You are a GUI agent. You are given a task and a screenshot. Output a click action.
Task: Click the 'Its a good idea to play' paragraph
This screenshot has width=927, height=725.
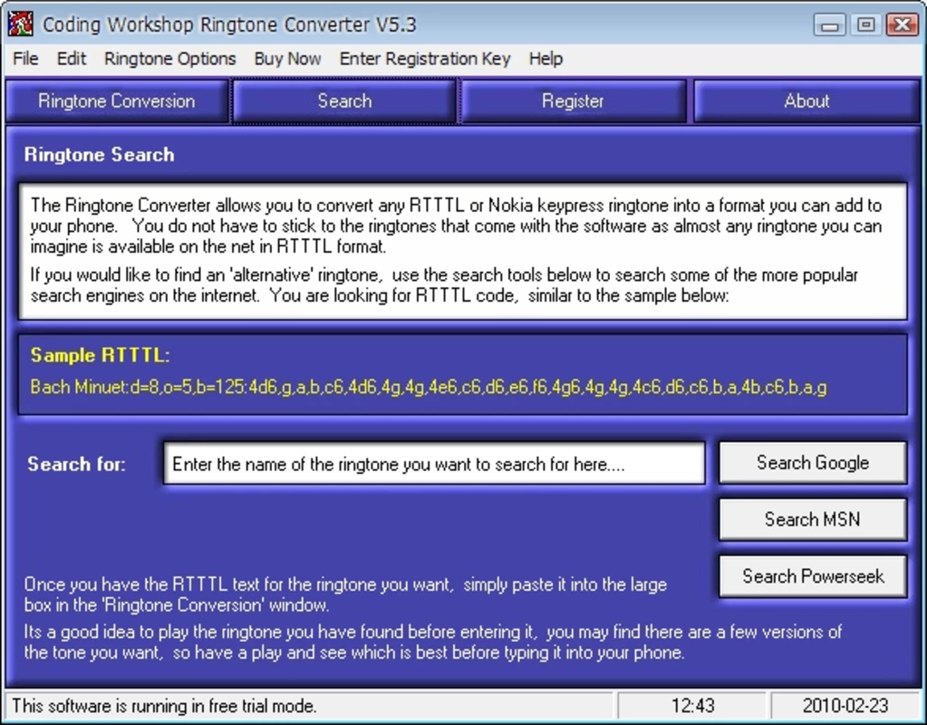click(x=433, y=643)
